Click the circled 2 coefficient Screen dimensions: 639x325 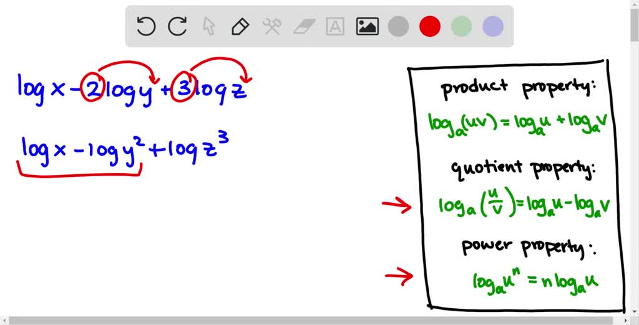coord(93,88)
